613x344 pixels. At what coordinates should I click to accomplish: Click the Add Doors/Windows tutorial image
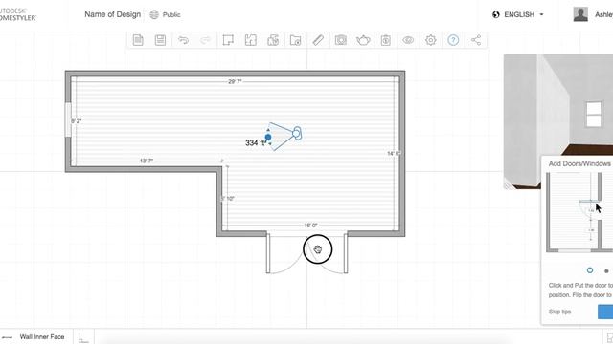[579, 212]
